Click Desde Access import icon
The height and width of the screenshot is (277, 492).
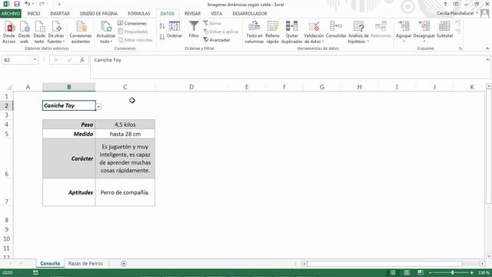click(x=8, y=32)
